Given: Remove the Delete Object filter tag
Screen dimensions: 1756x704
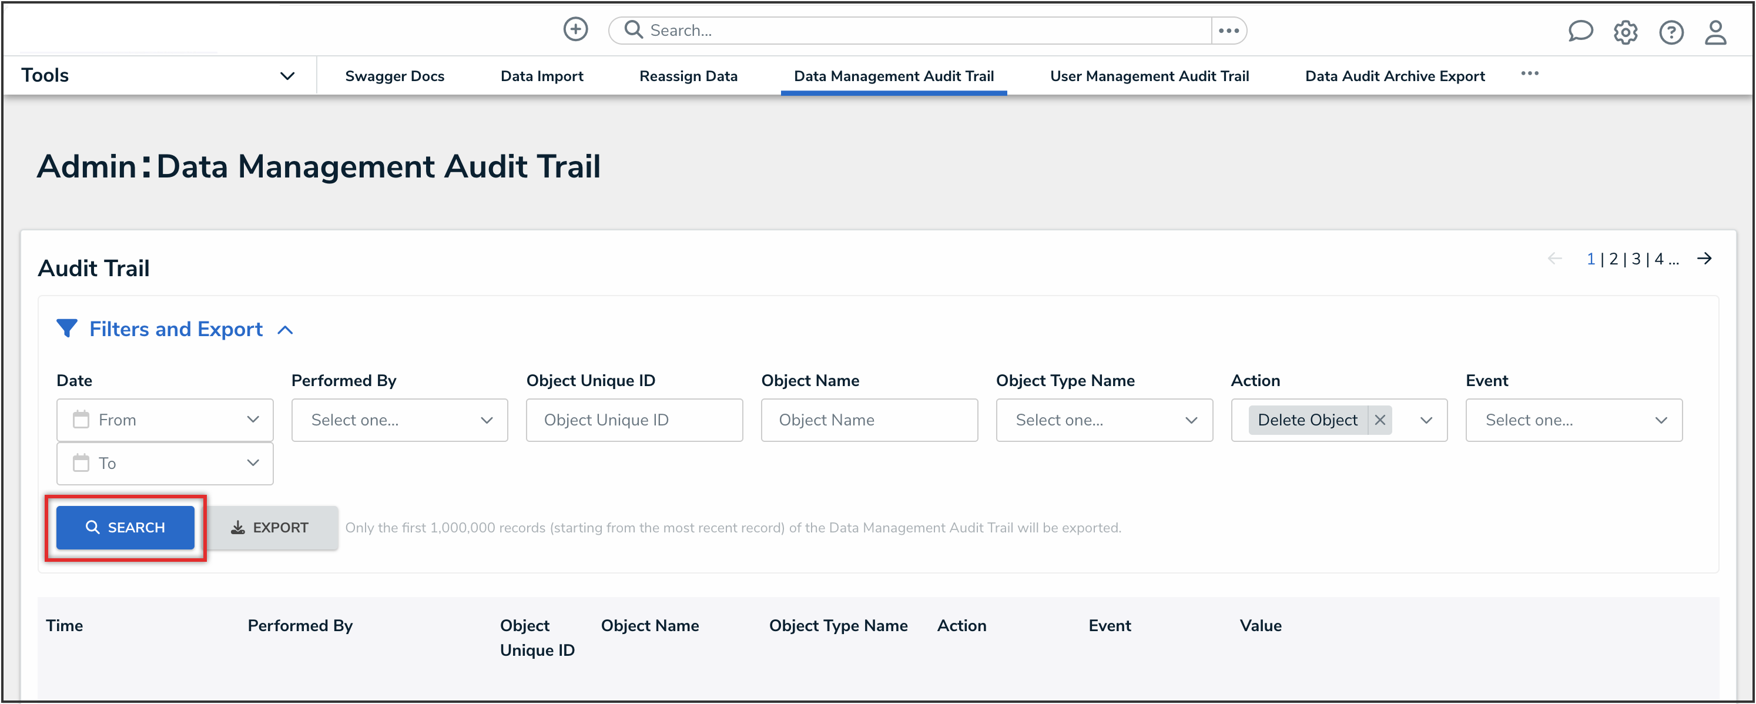Looking at the screenshot, I should 1380,420.
